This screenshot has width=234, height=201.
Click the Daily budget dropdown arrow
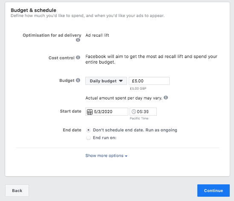point(121,81)
